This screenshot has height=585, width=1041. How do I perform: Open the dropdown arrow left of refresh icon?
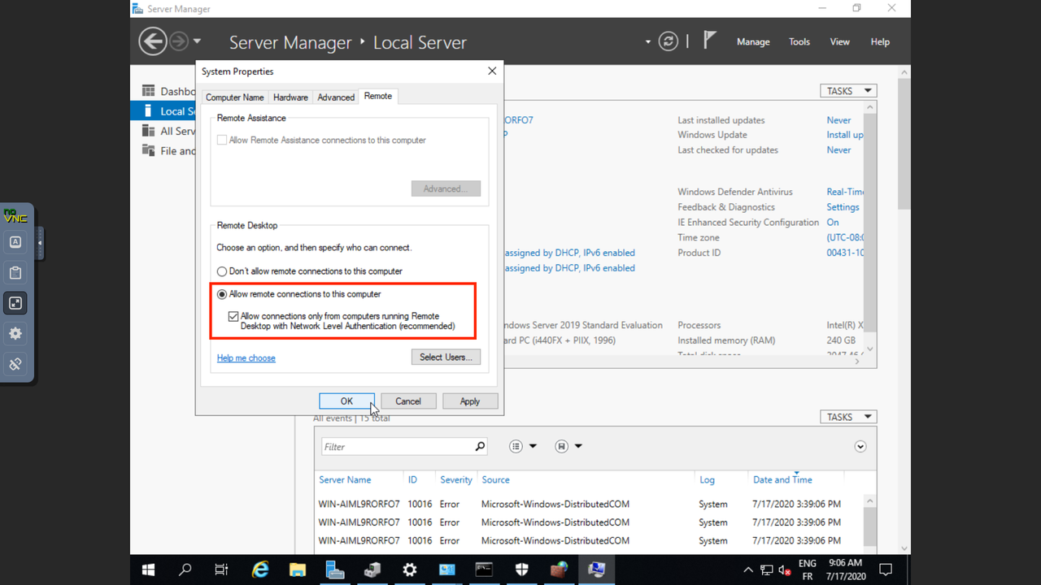click(x=648, y=41)
